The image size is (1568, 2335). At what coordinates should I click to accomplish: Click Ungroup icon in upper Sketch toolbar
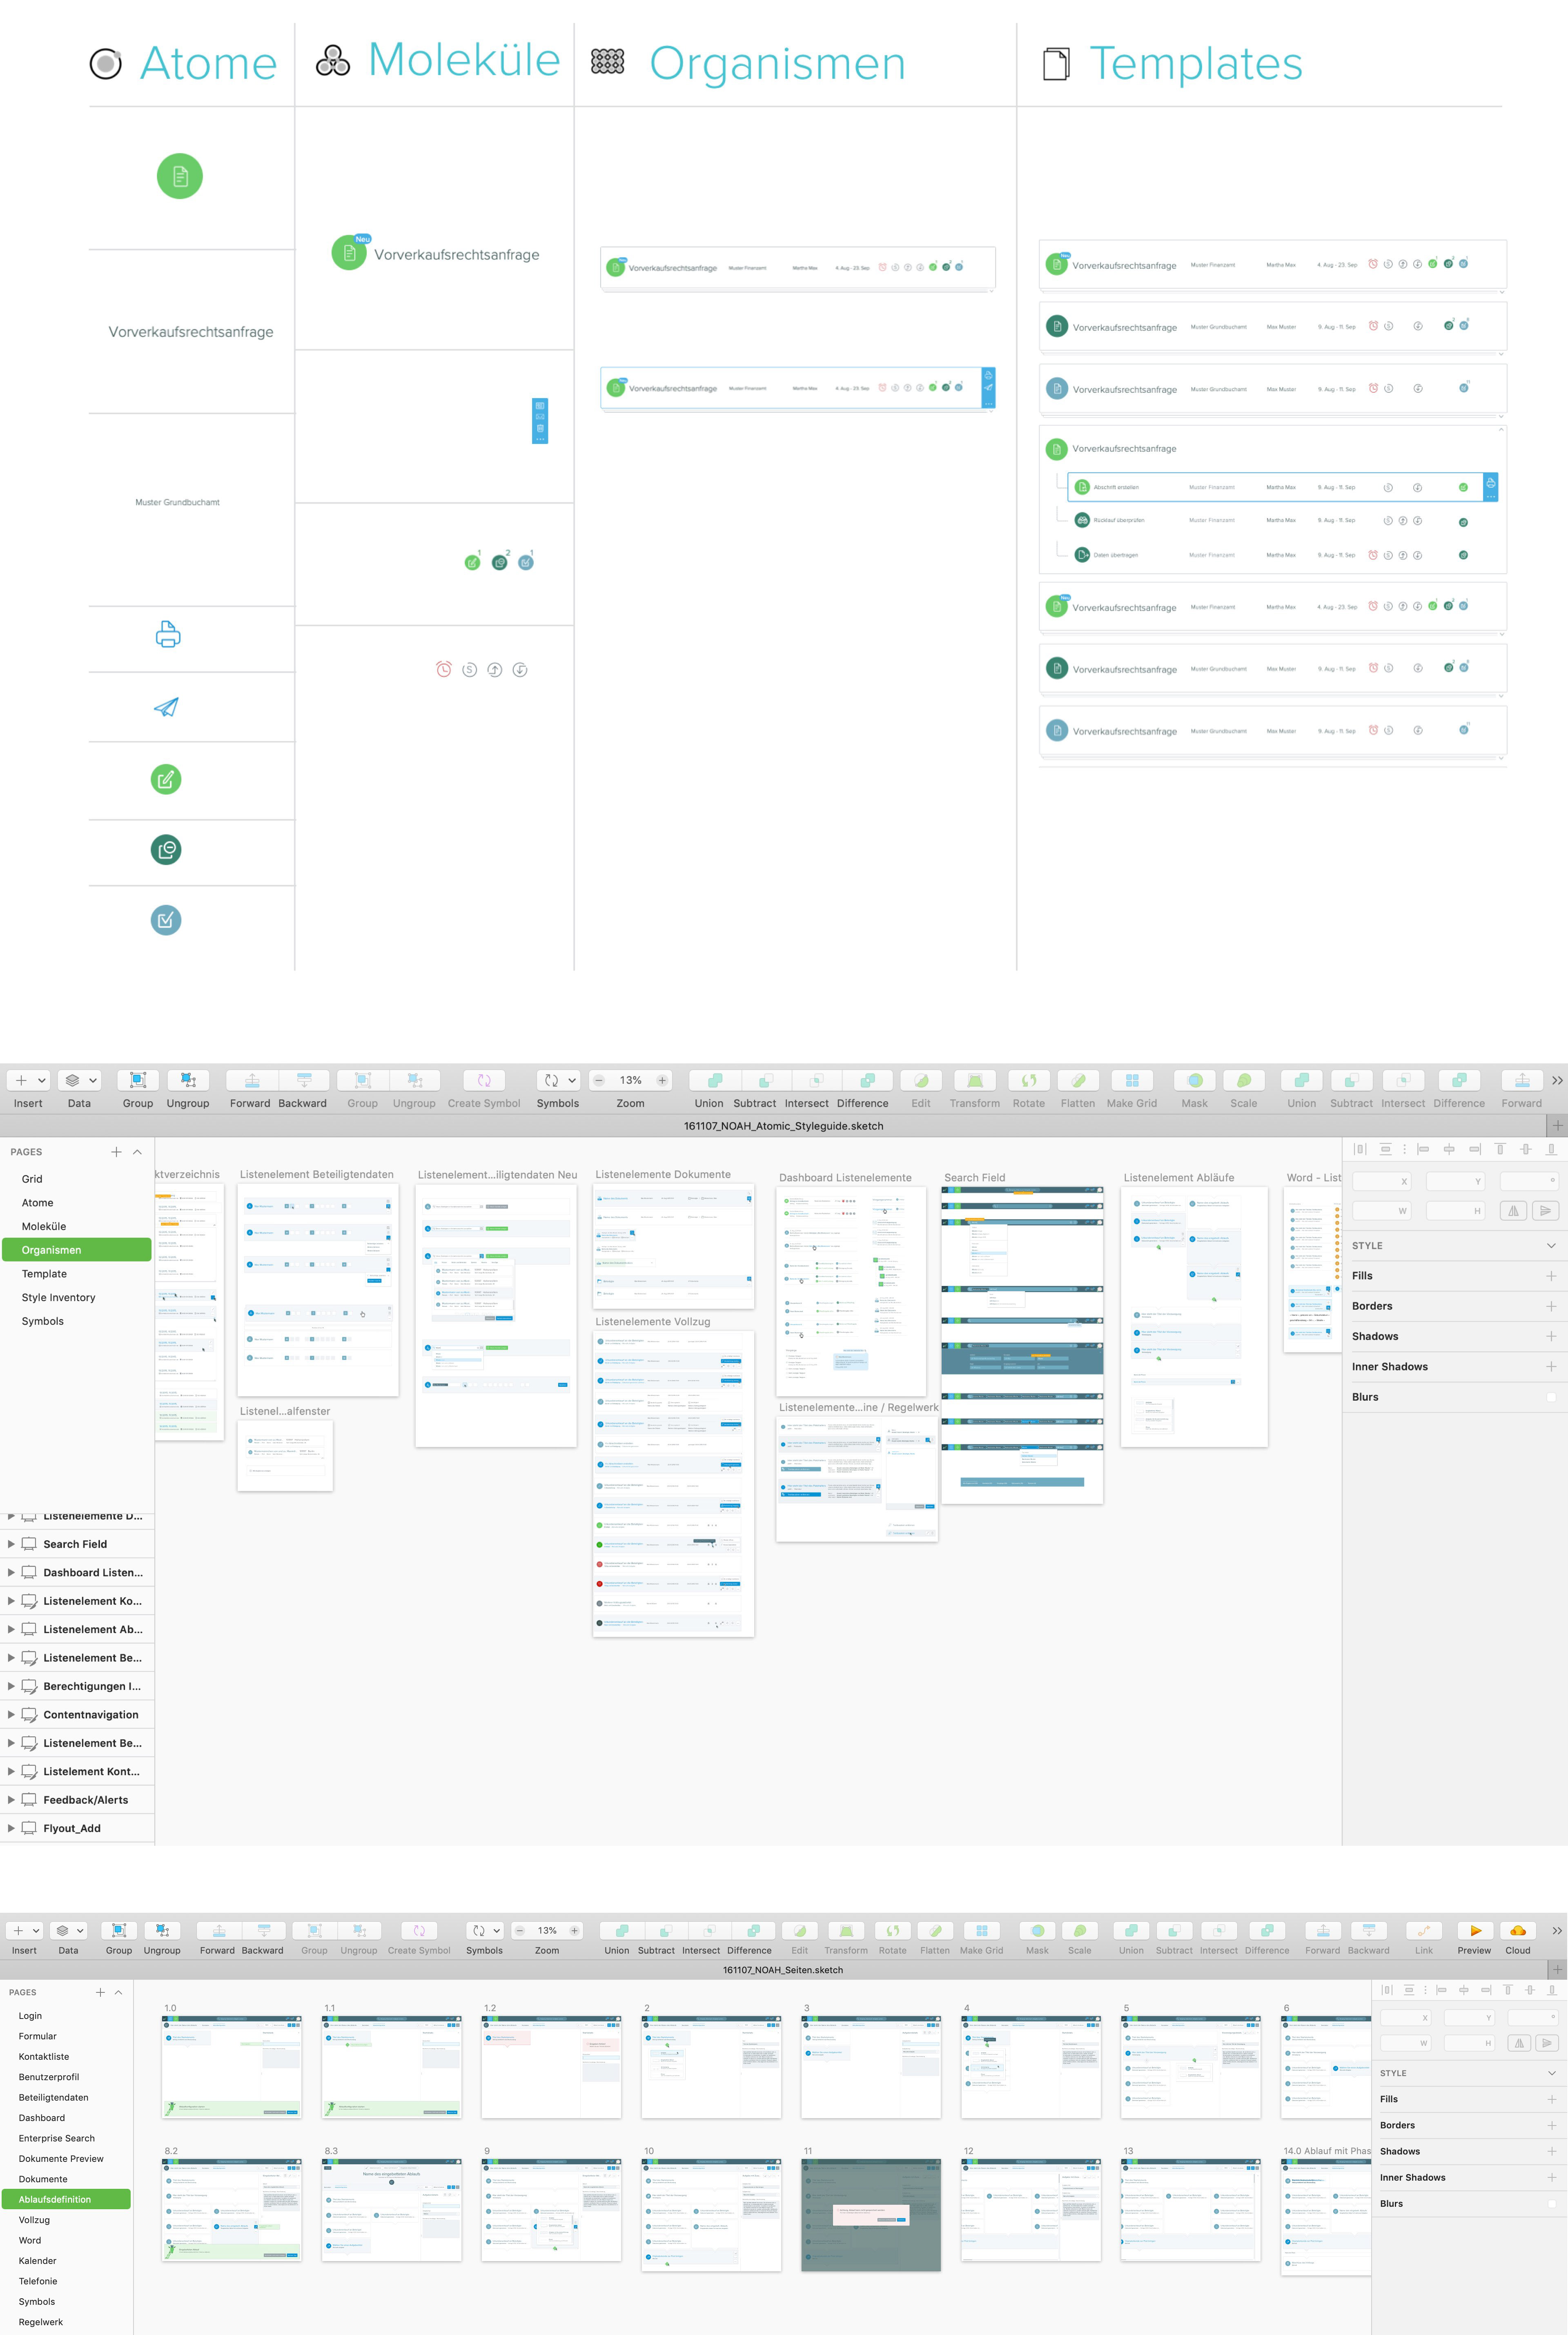coord(188,1080)
